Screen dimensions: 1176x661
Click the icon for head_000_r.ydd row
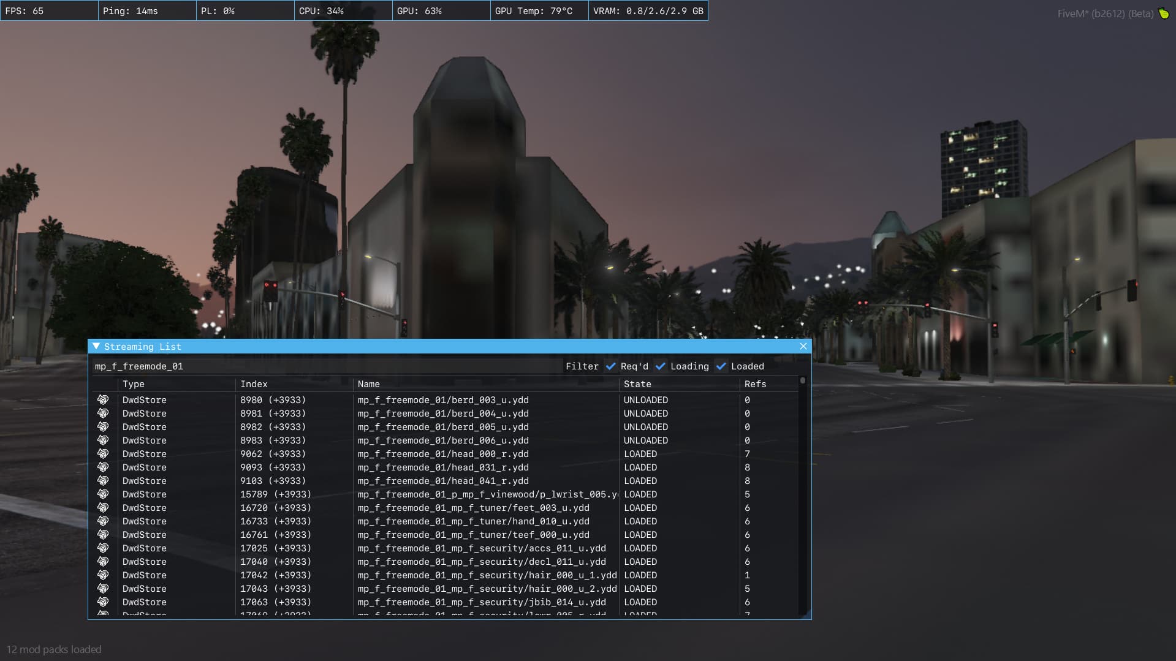coord(103,454)
